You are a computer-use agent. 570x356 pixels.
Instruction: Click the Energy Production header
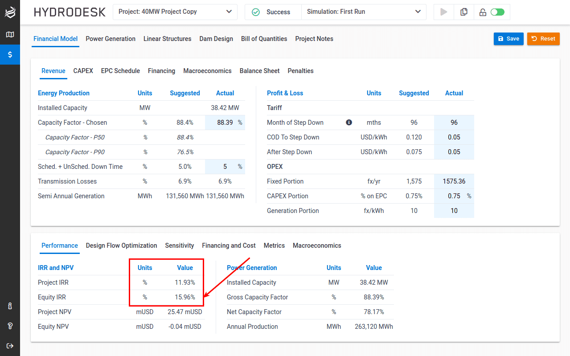click(64, 93)
